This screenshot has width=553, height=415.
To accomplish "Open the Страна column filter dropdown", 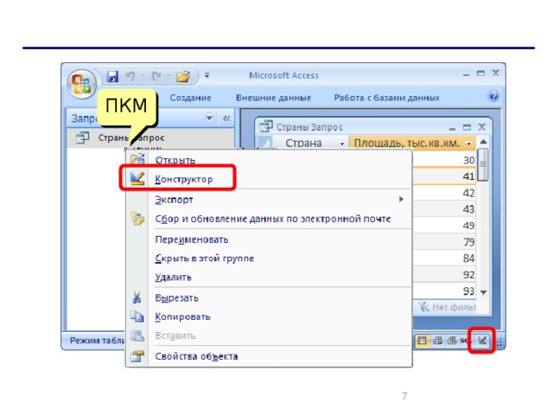I will point(341,144).
